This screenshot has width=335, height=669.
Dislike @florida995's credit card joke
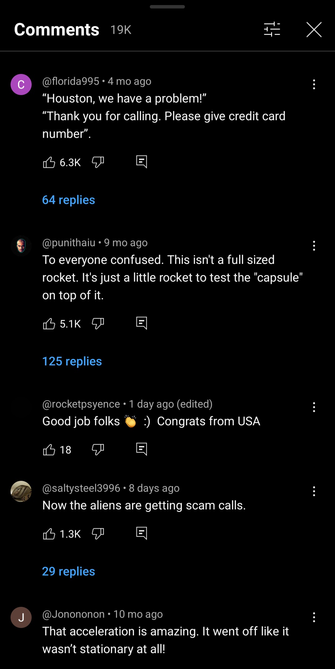click(x=98, y=162)
